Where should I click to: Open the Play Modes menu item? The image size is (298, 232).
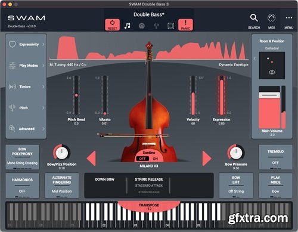tap(26, 66)
